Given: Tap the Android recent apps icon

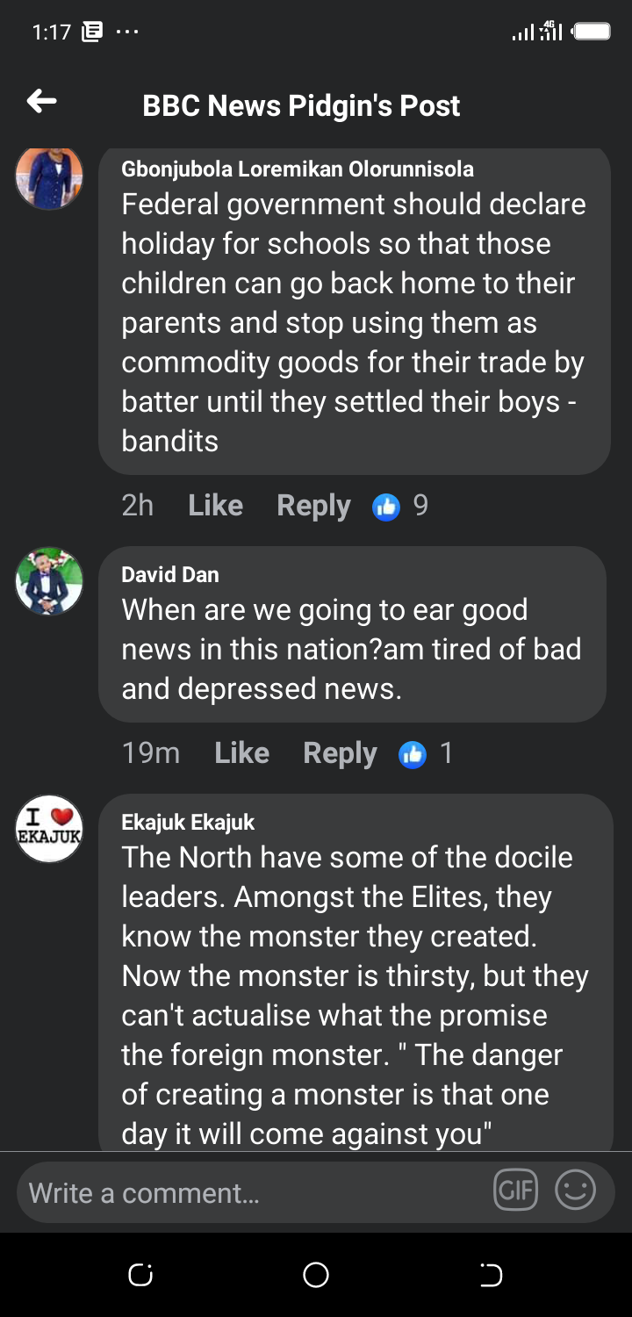Looking at the screenshot, I should pos(140,1275).
